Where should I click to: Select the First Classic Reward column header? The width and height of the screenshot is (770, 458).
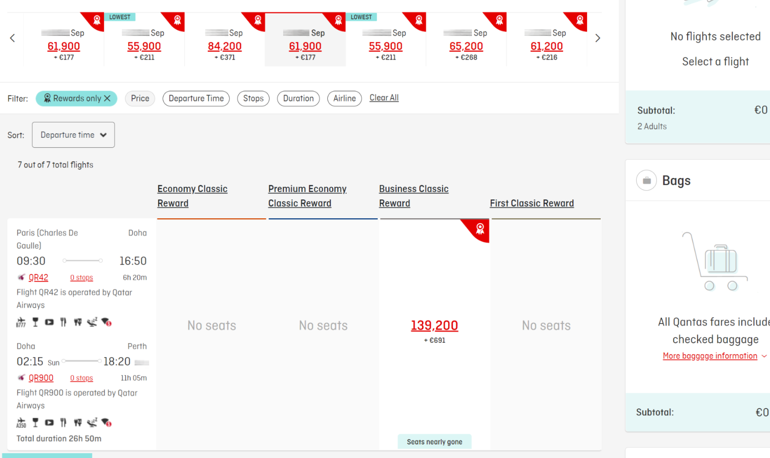(x=532, y=203)
